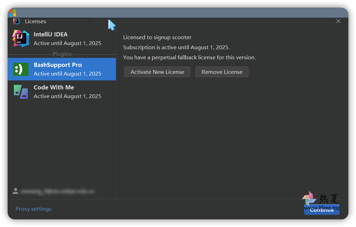Click the Licenses window title text
356x227 pixels.
tap(35, 21)
